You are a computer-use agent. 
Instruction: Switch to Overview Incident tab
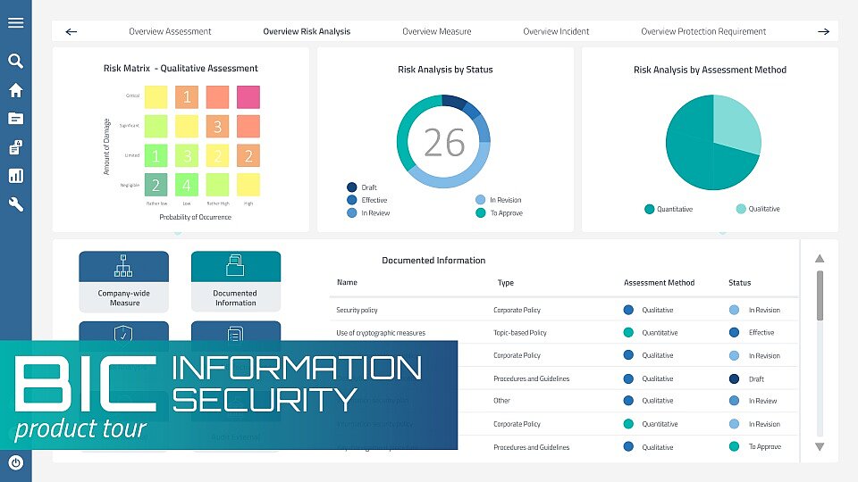tap(556, 32)
